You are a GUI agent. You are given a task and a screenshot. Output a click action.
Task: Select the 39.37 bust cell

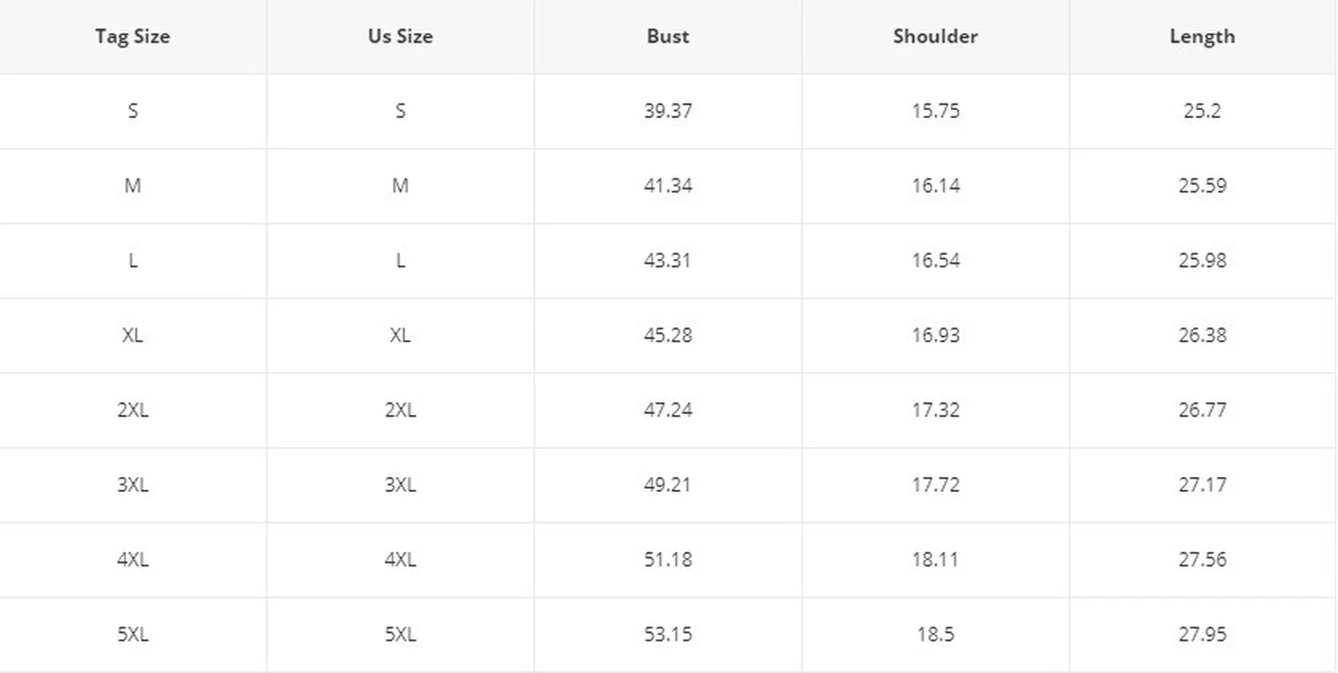coord(668,111)
